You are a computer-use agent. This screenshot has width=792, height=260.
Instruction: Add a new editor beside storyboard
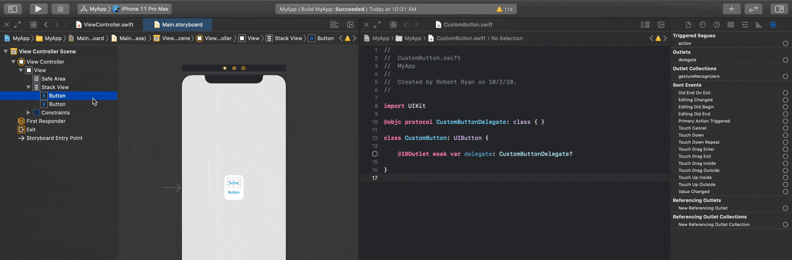[x=350, y=24]
